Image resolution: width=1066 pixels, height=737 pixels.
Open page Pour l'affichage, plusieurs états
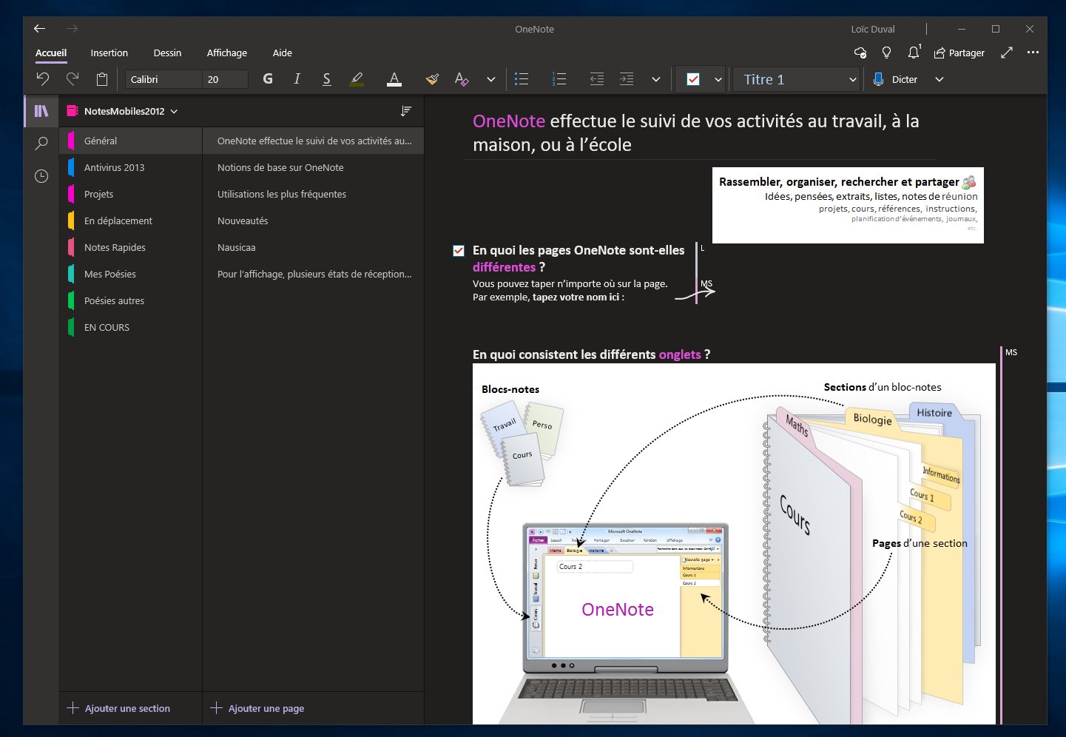314,274
